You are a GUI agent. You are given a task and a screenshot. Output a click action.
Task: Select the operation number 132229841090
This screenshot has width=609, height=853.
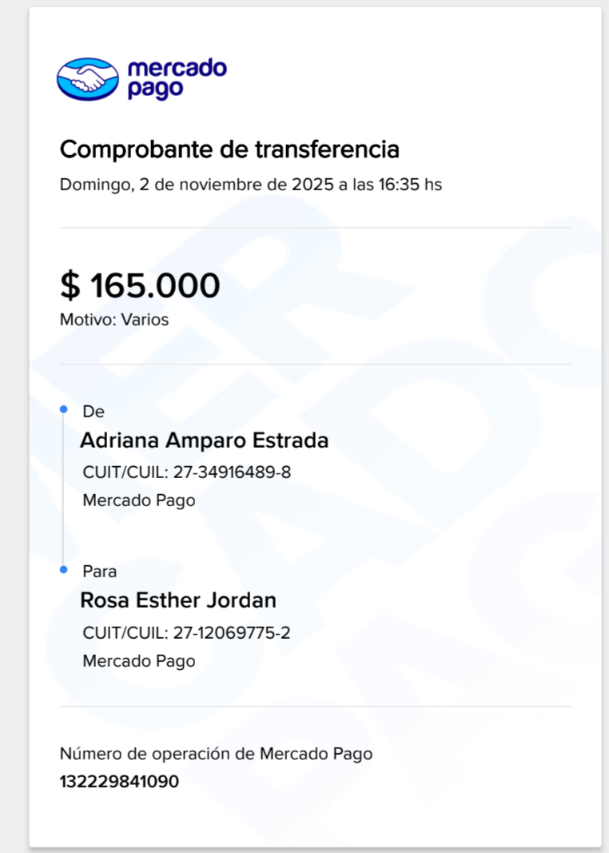(x=119, y=781)
